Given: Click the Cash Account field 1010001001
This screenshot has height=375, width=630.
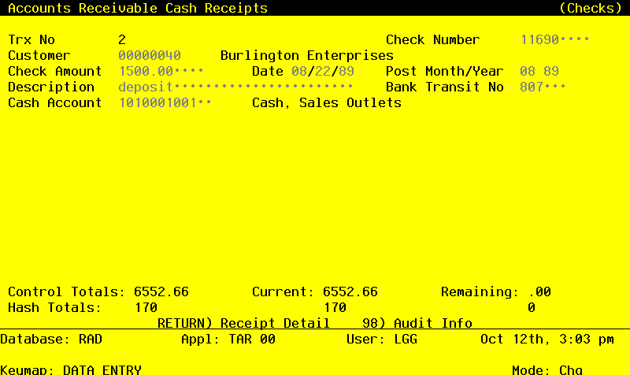Looking at the screenshot, I should 165,102.
